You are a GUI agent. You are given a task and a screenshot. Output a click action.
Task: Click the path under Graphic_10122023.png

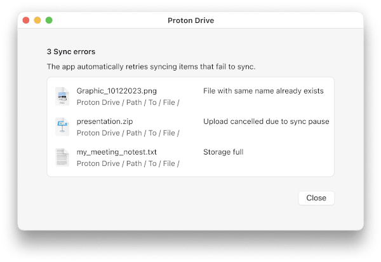pyautogui.click(x=128, y=102)
